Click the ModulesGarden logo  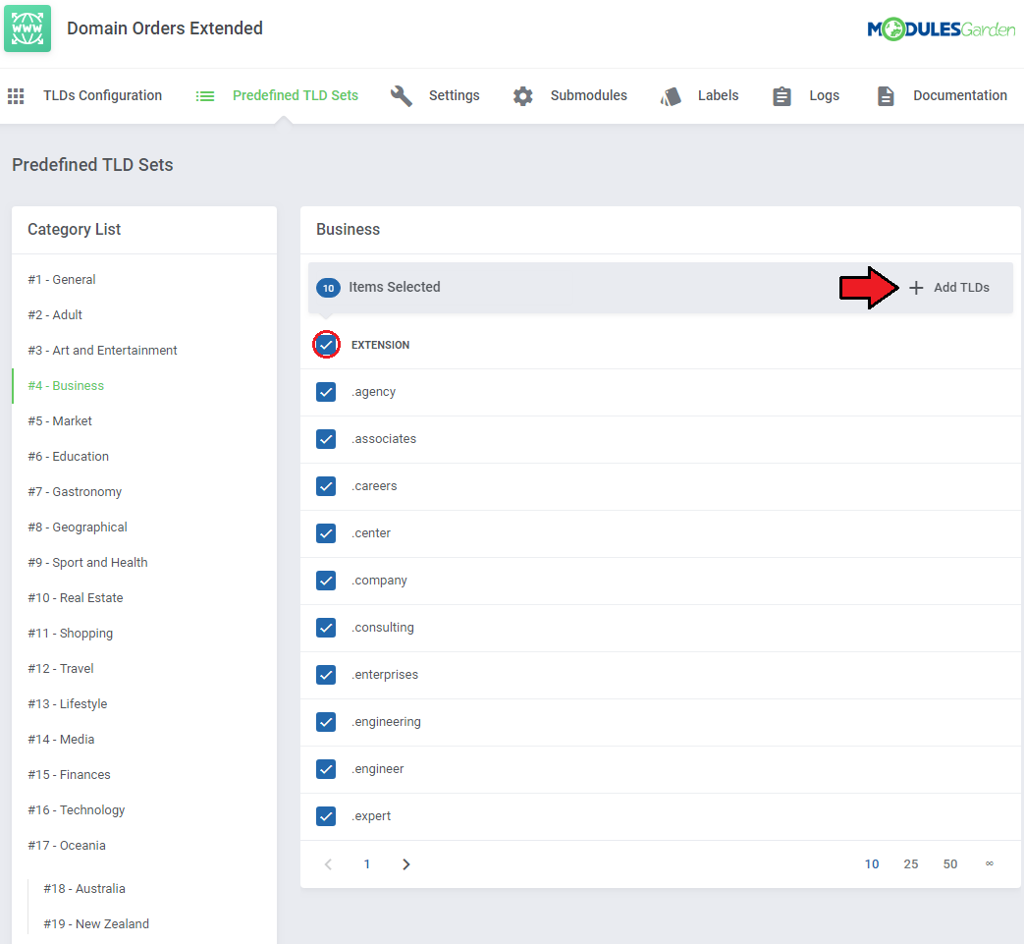[x=942, y=29]
